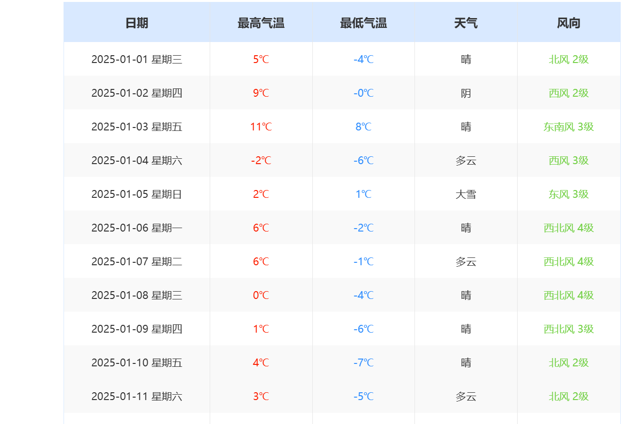Image resolution: width=631 pixels, height=424 pixels.
Task: Click high temperature 11℃ for 2025-01-03
Action: (x=261, y=127)
